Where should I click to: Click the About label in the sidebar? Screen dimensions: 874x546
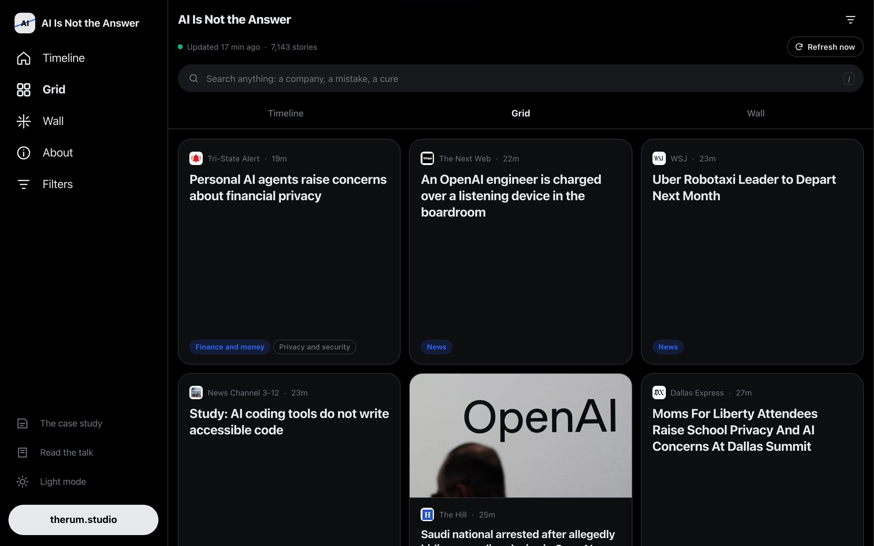tap(58, 153)
